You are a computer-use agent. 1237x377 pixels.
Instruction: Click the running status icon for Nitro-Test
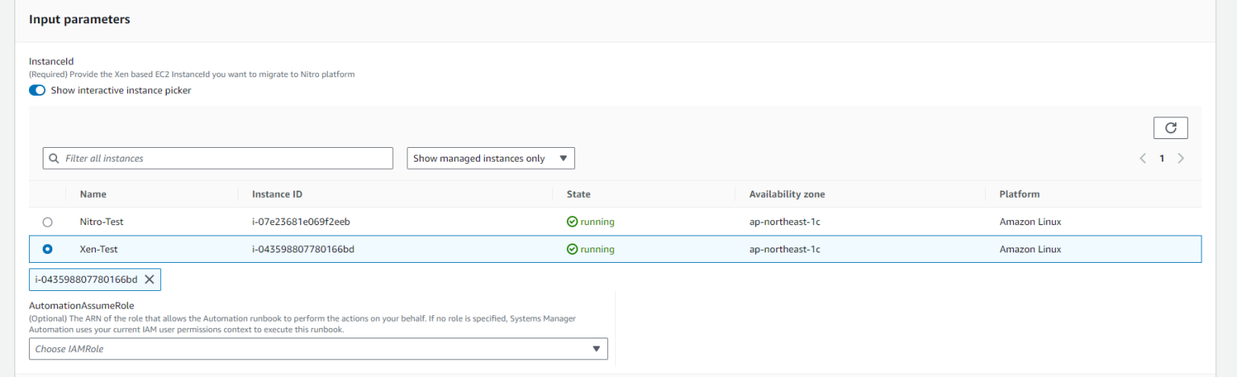coord(572,222)
